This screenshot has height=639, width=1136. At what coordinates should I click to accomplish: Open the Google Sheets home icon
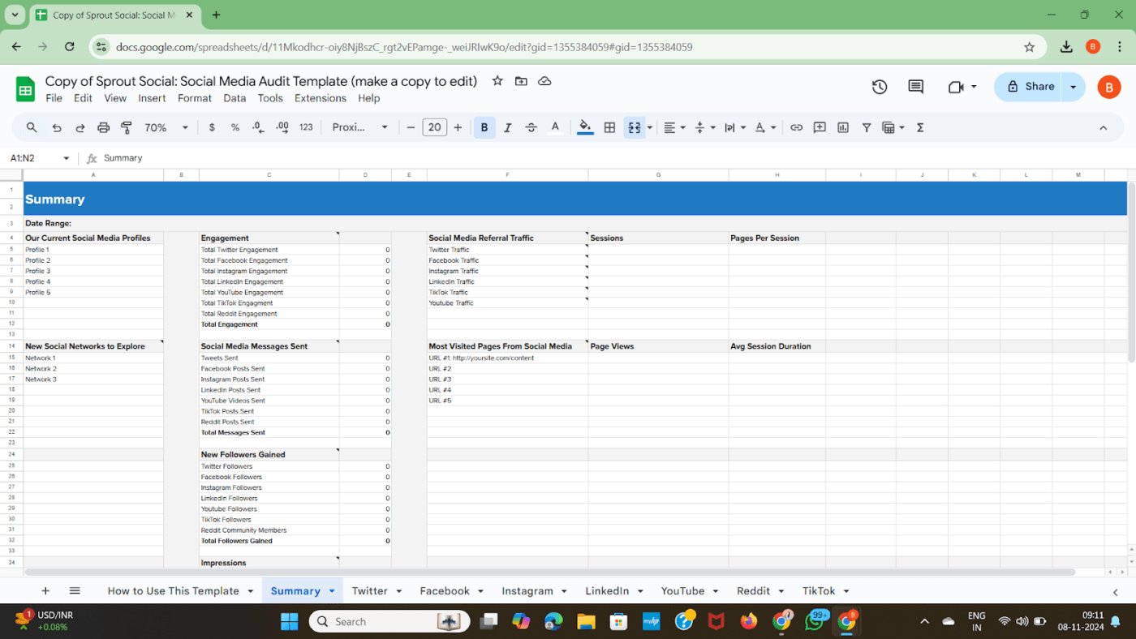tap(25, 88)
